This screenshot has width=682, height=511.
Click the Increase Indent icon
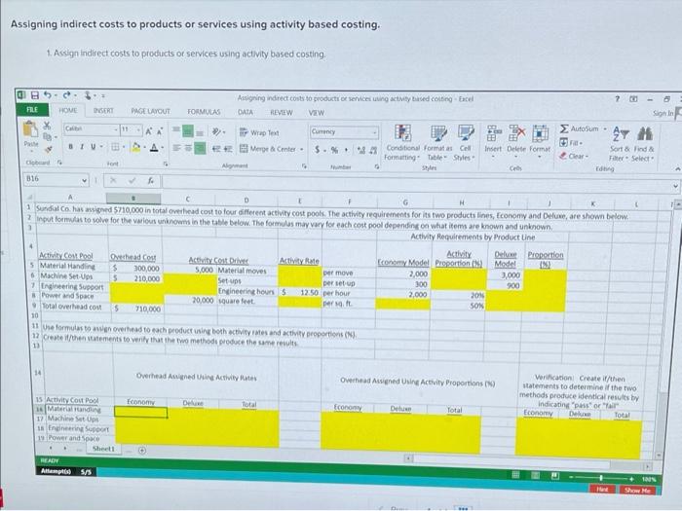coord(227,149)
